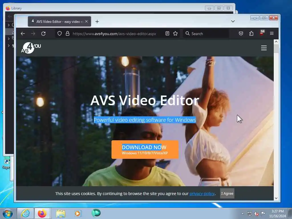Viewport: 292px width, 219px height.
Task: Focus the URL address field
Action: coord(114,34)
